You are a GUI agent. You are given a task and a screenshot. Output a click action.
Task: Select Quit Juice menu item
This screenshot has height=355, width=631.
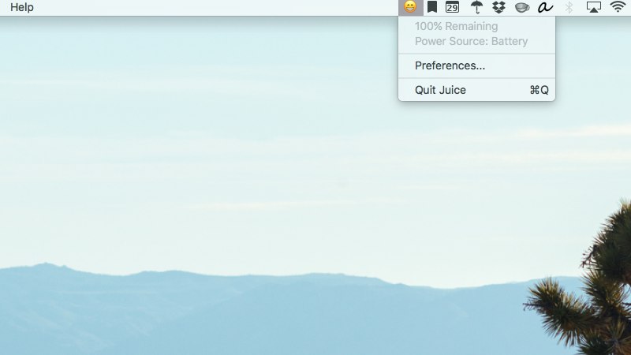(476, 90)
